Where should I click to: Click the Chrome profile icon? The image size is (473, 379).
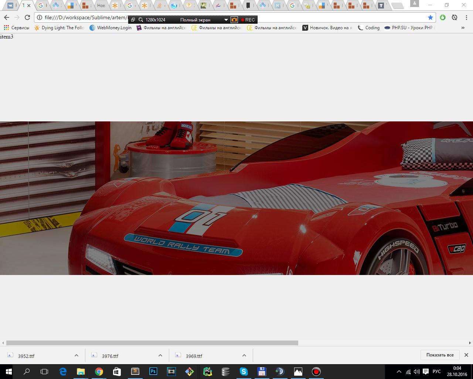coord(415,3)
